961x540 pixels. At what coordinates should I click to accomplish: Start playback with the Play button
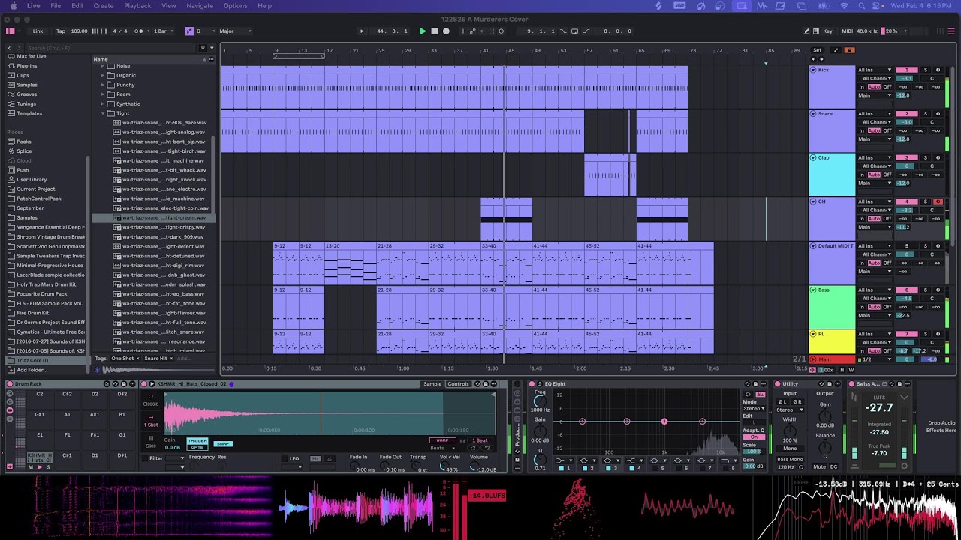pyautogui.click(x=423, y=31)
